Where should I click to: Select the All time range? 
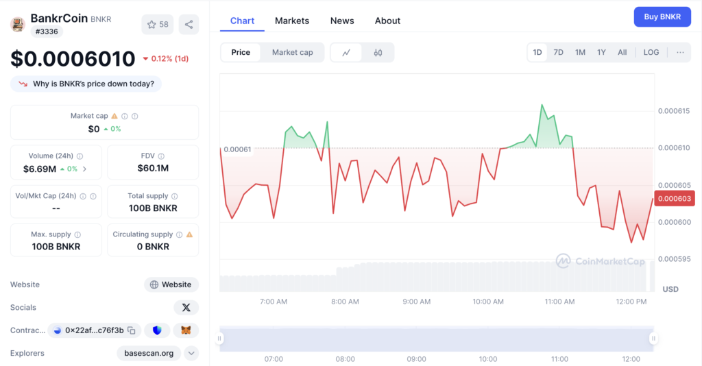point(622,52)
